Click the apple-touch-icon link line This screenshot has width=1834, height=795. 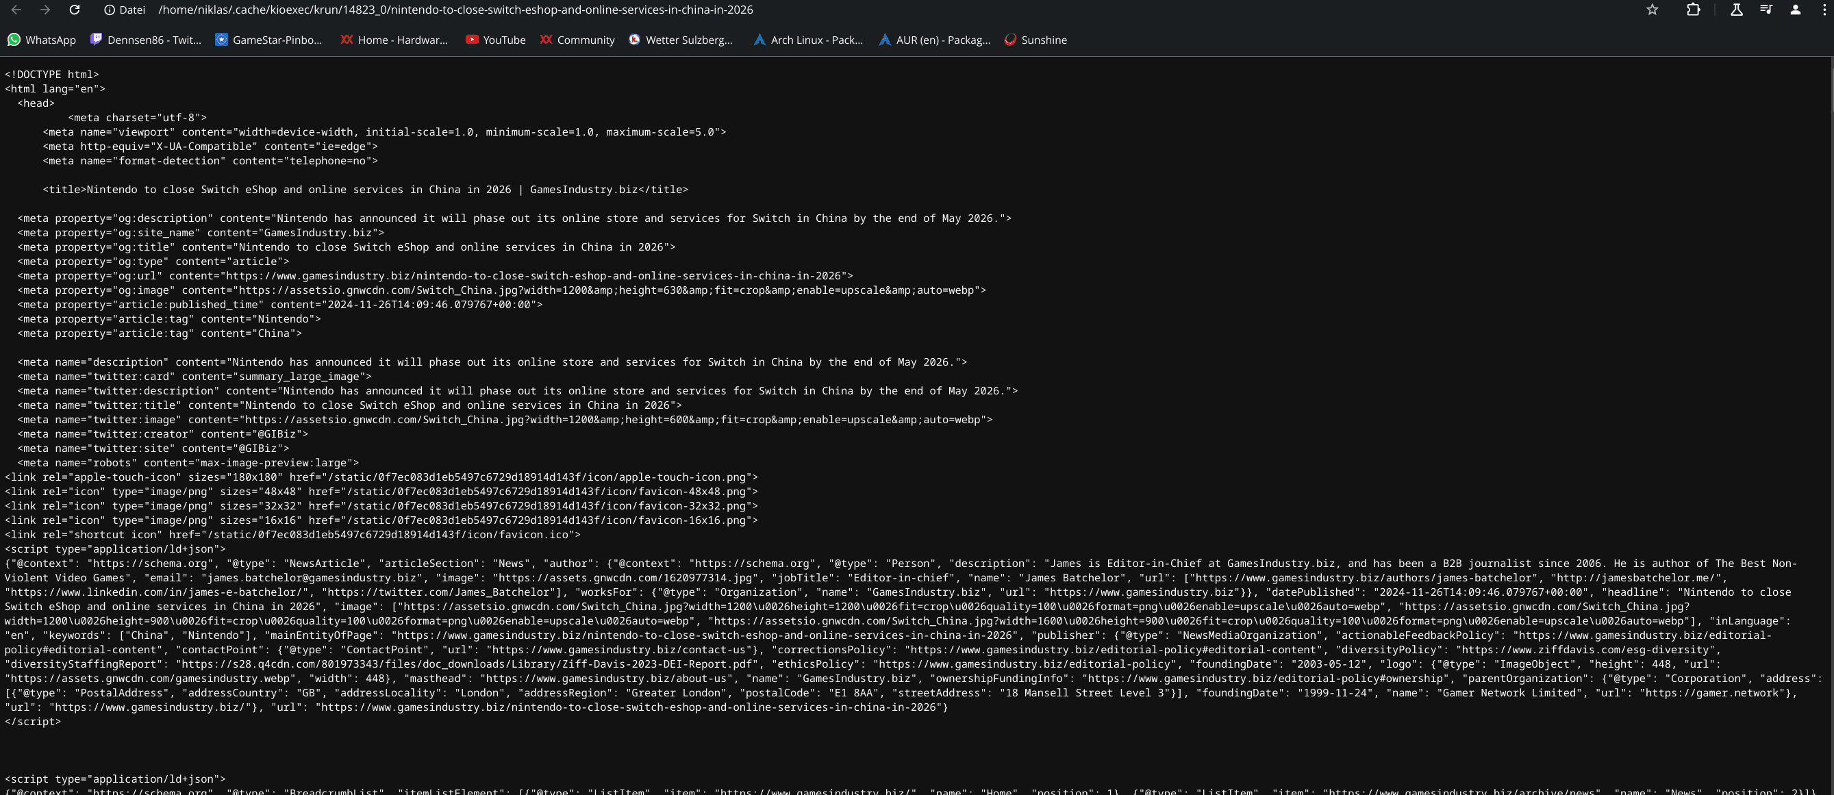click(381, 477)
